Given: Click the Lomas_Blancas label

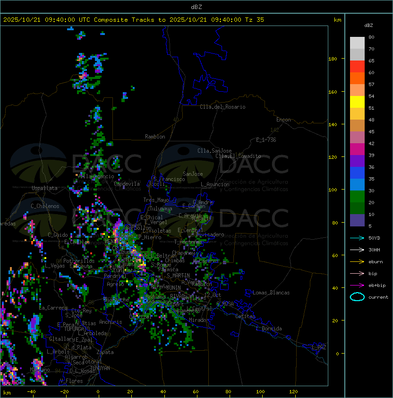Looking at the screenshot, I should click(x=271, y=293).
